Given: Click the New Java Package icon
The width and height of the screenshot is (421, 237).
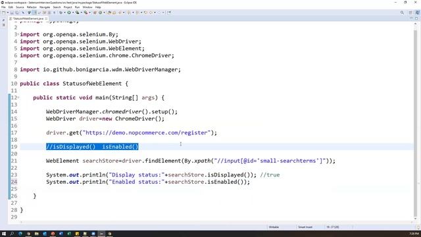Looking at the screenshot, I should point(95,13).
